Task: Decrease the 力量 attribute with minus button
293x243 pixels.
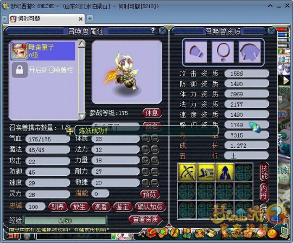Action: [x=155, y=160]
